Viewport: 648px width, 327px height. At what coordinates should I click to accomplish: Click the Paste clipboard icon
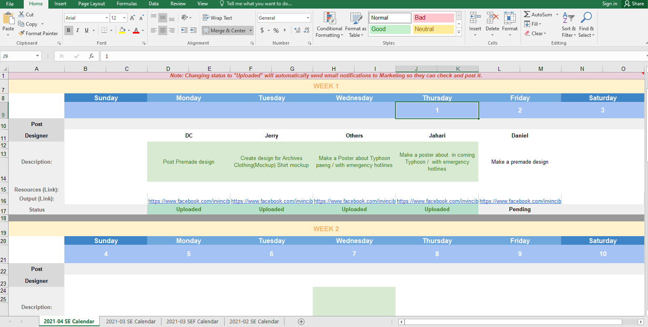pos(8,19)
